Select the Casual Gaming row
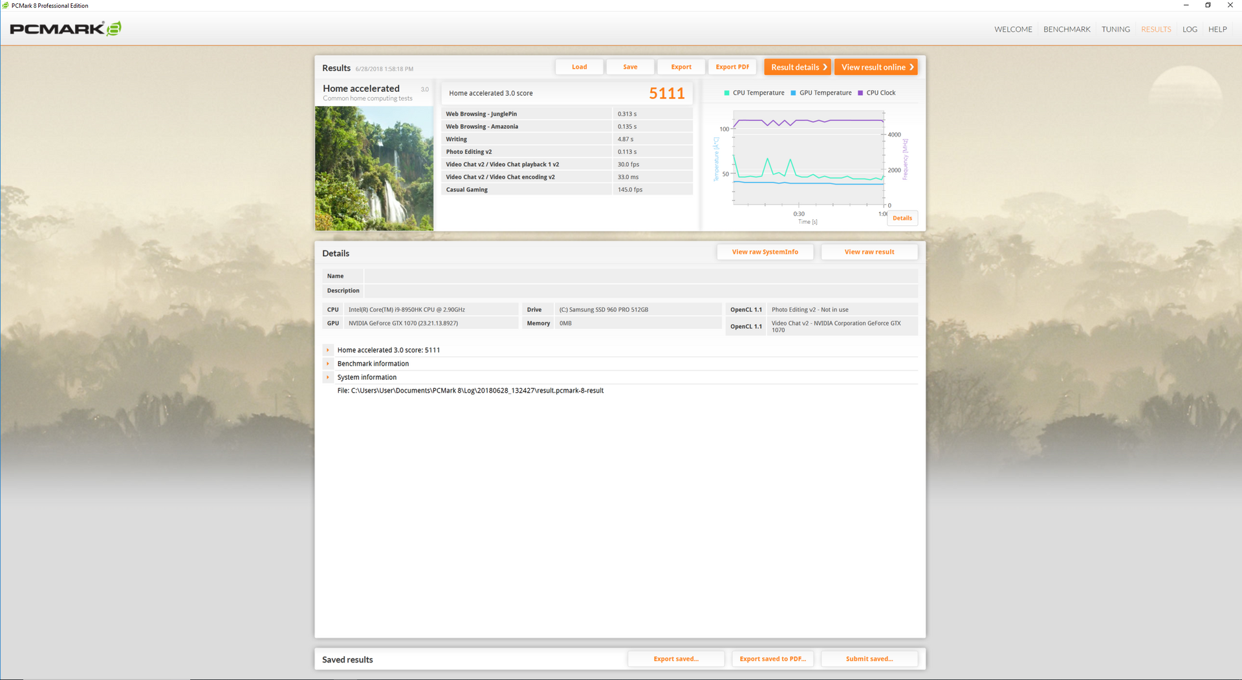 567,190
